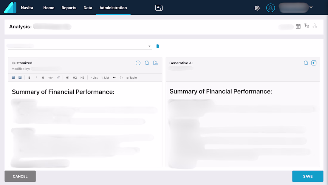
Task: Insert a bulleted List
Action: (x=94, y=77)
